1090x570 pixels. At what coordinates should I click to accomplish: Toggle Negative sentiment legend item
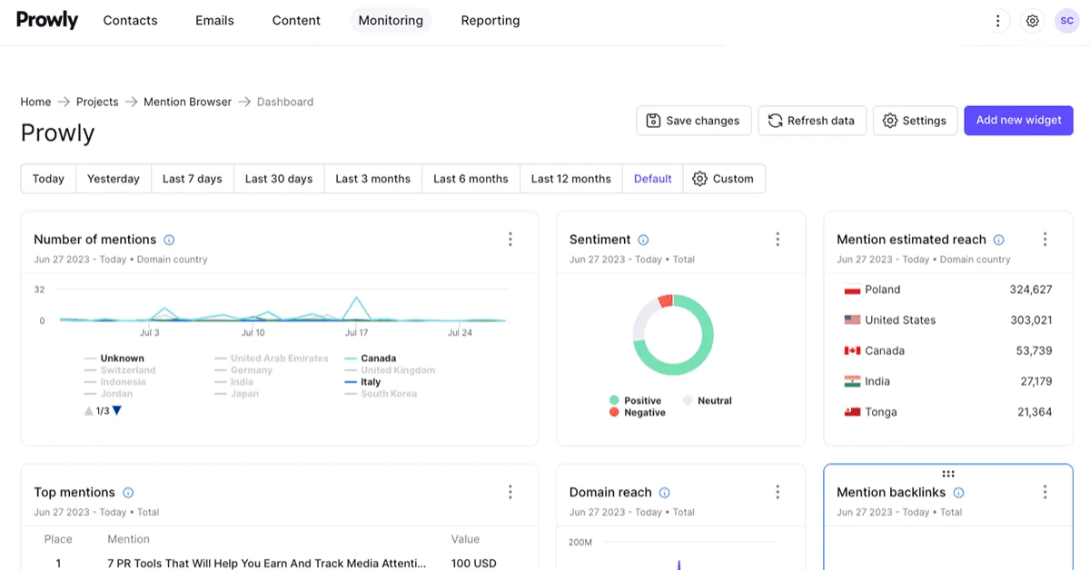pyautogui.click(x=638, y=412)
